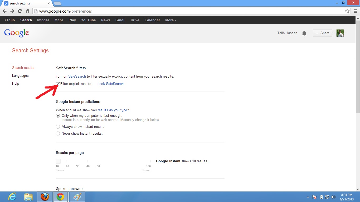Screen dimensions: 360x202
Task: Open the SafeSearch help link
Action: 77,76
